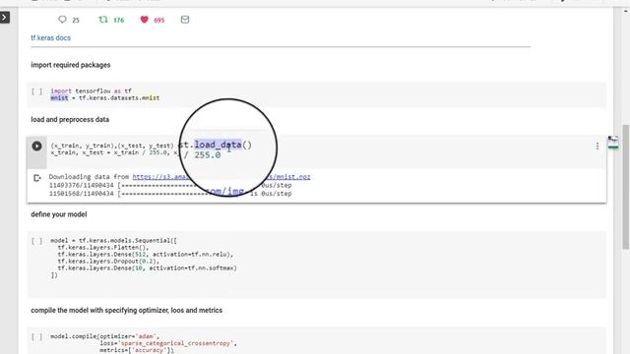Screen dimensions: 630x354
Task: Click the 'mnist = tf.keras.datasets.mnist' code line
Action: point(105,98)
